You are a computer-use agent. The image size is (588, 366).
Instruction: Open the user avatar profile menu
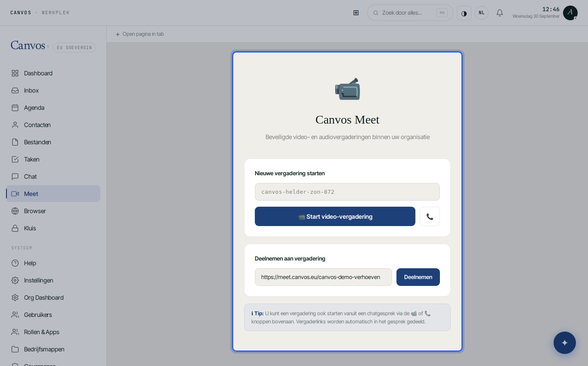click(x=570, y=13)
